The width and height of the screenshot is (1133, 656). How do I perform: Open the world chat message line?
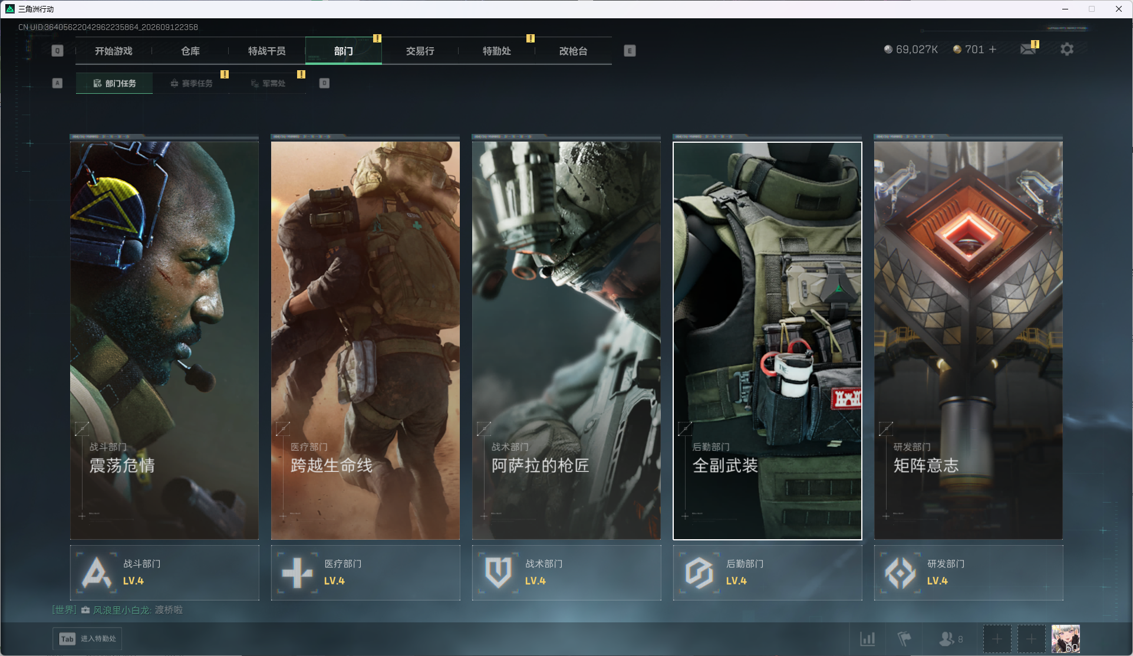tap(117, 610)
